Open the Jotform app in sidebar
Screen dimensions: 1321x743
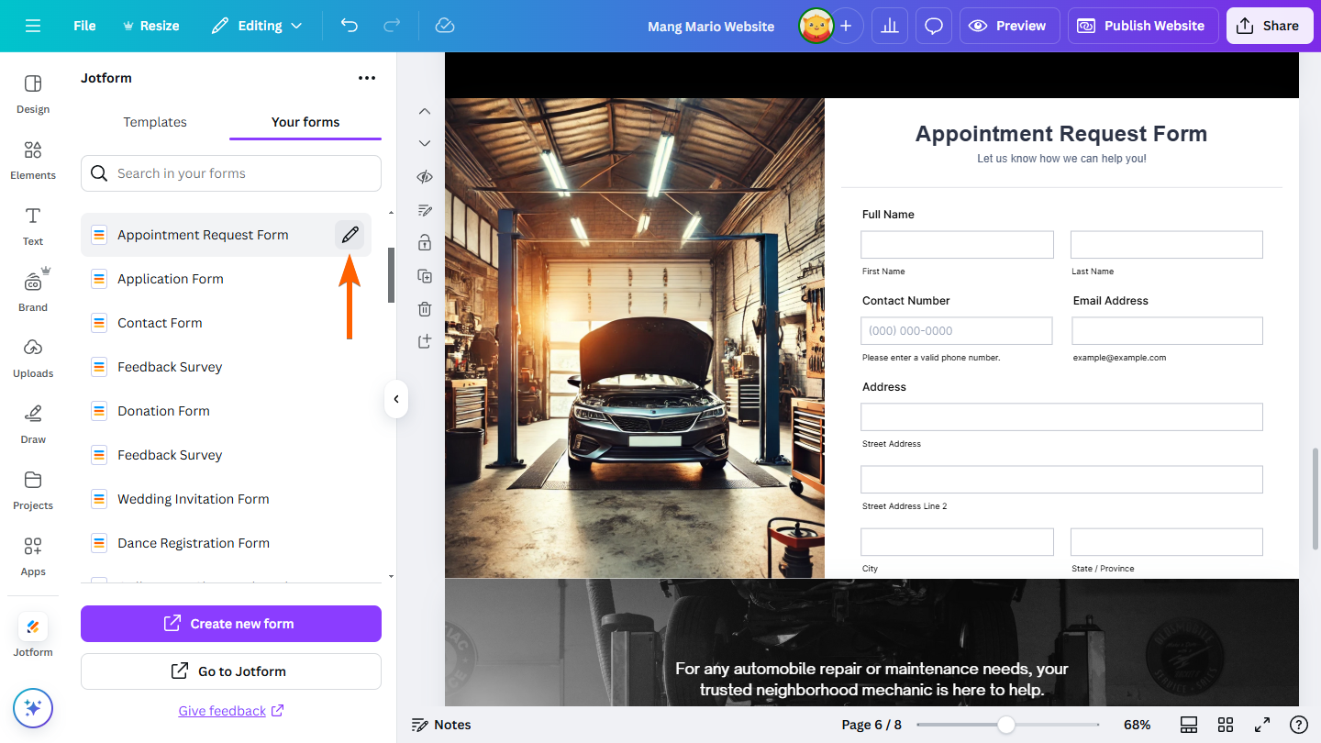[x=33, y=636]
